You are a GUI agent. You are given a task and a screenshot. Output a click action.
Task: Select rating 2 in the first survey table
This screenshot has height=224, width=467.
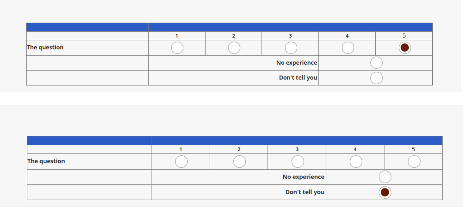tap(234, 48)
